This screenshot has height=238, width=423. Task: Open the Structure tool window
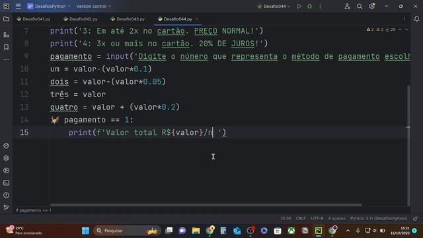pyautogui.click(x=6, y=35)
